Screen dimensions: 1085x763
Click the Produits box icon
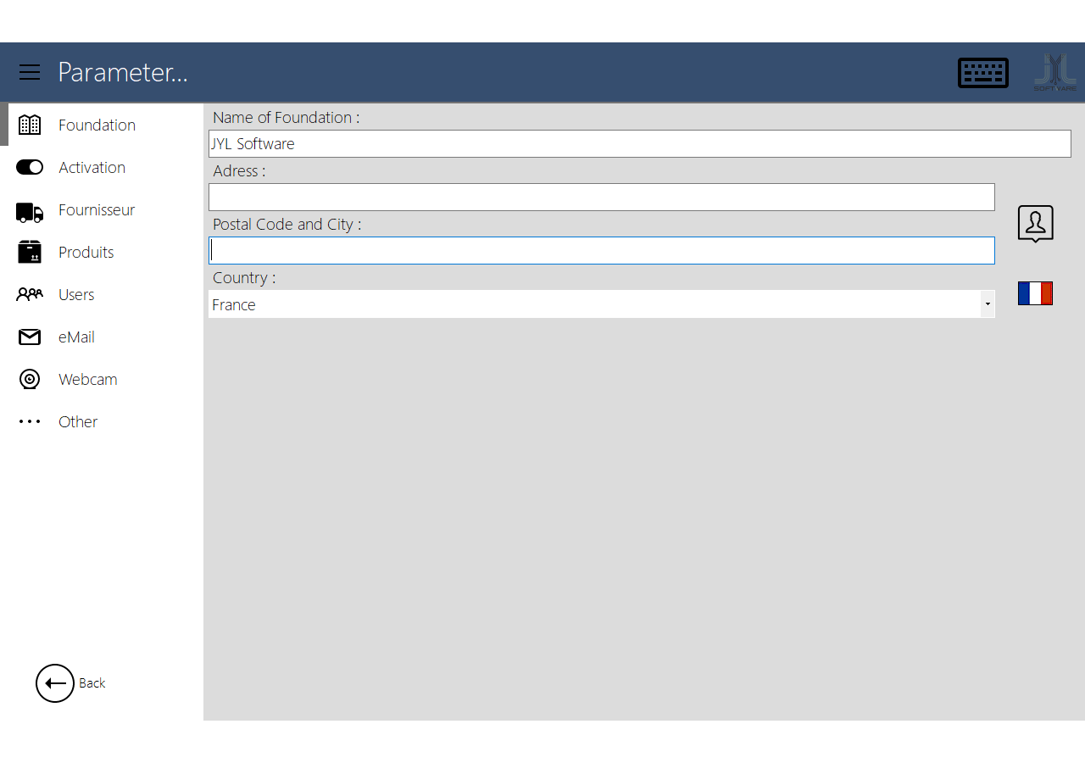30,253
